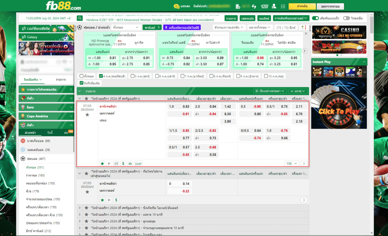Open the scoreboard icon in first match toolbar
The width and height of the screenshot is (388, 236).
click(116, 164)
